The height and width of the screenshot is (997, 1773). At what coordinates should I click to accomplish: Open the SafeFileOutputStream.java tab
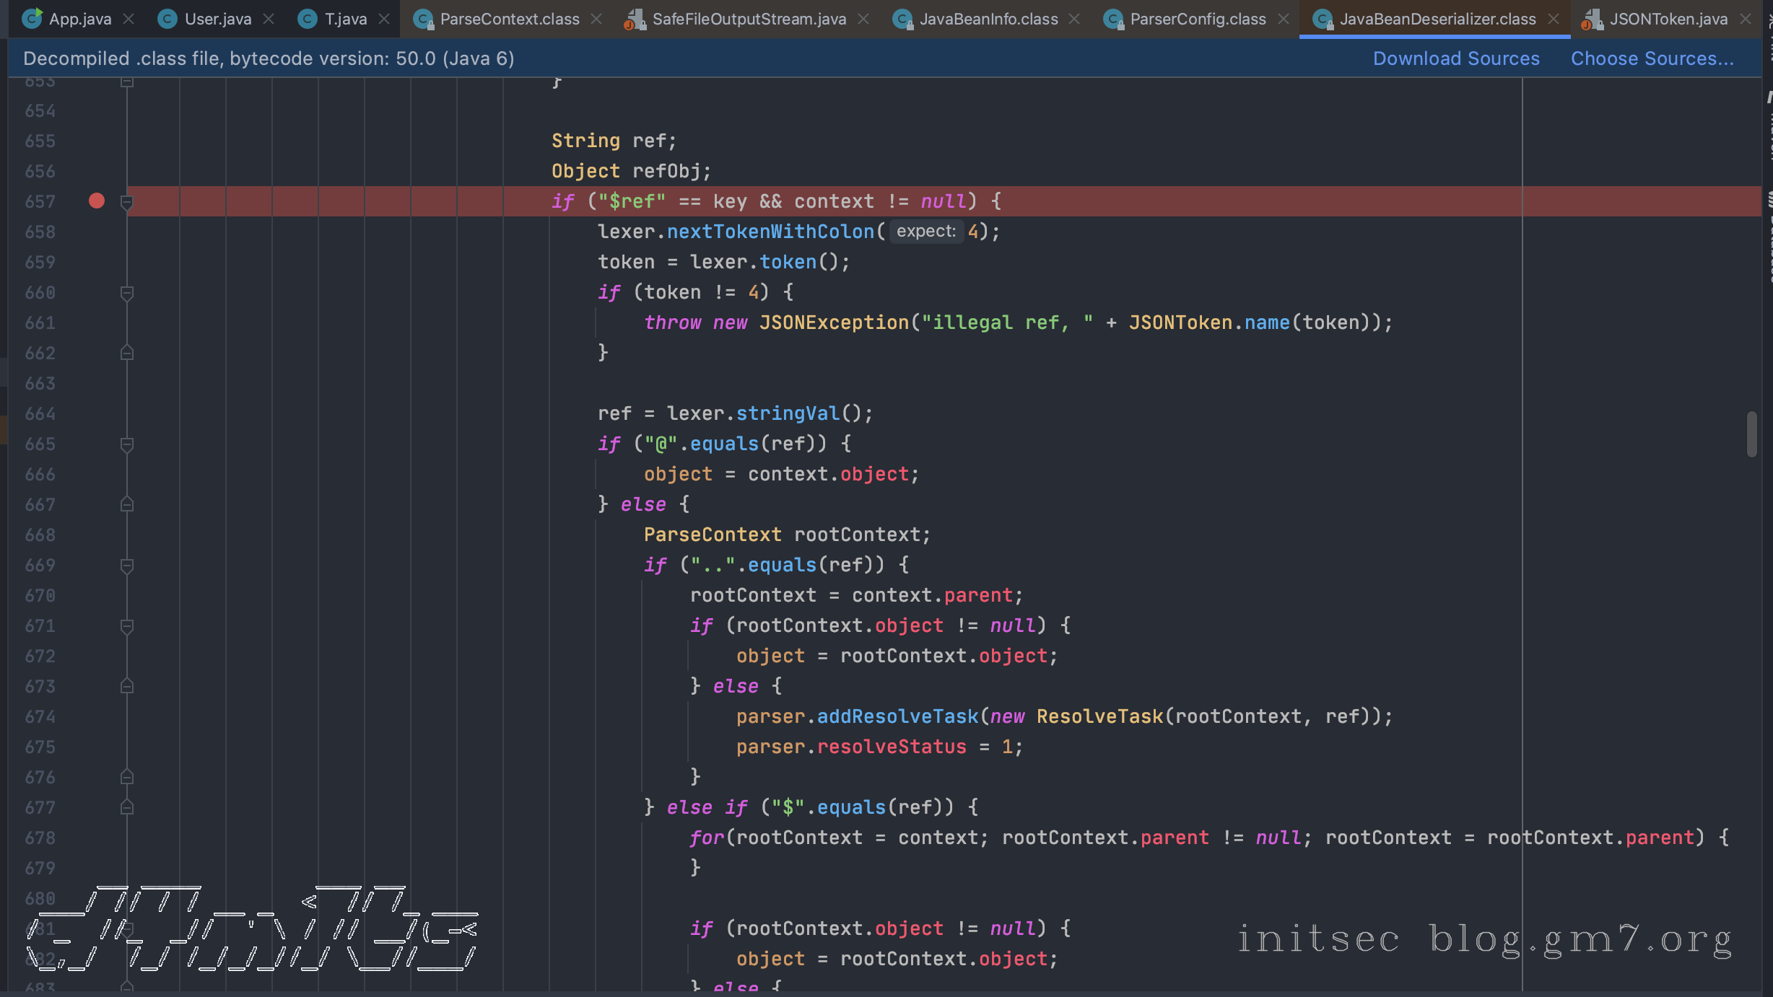tap(749, 19)
